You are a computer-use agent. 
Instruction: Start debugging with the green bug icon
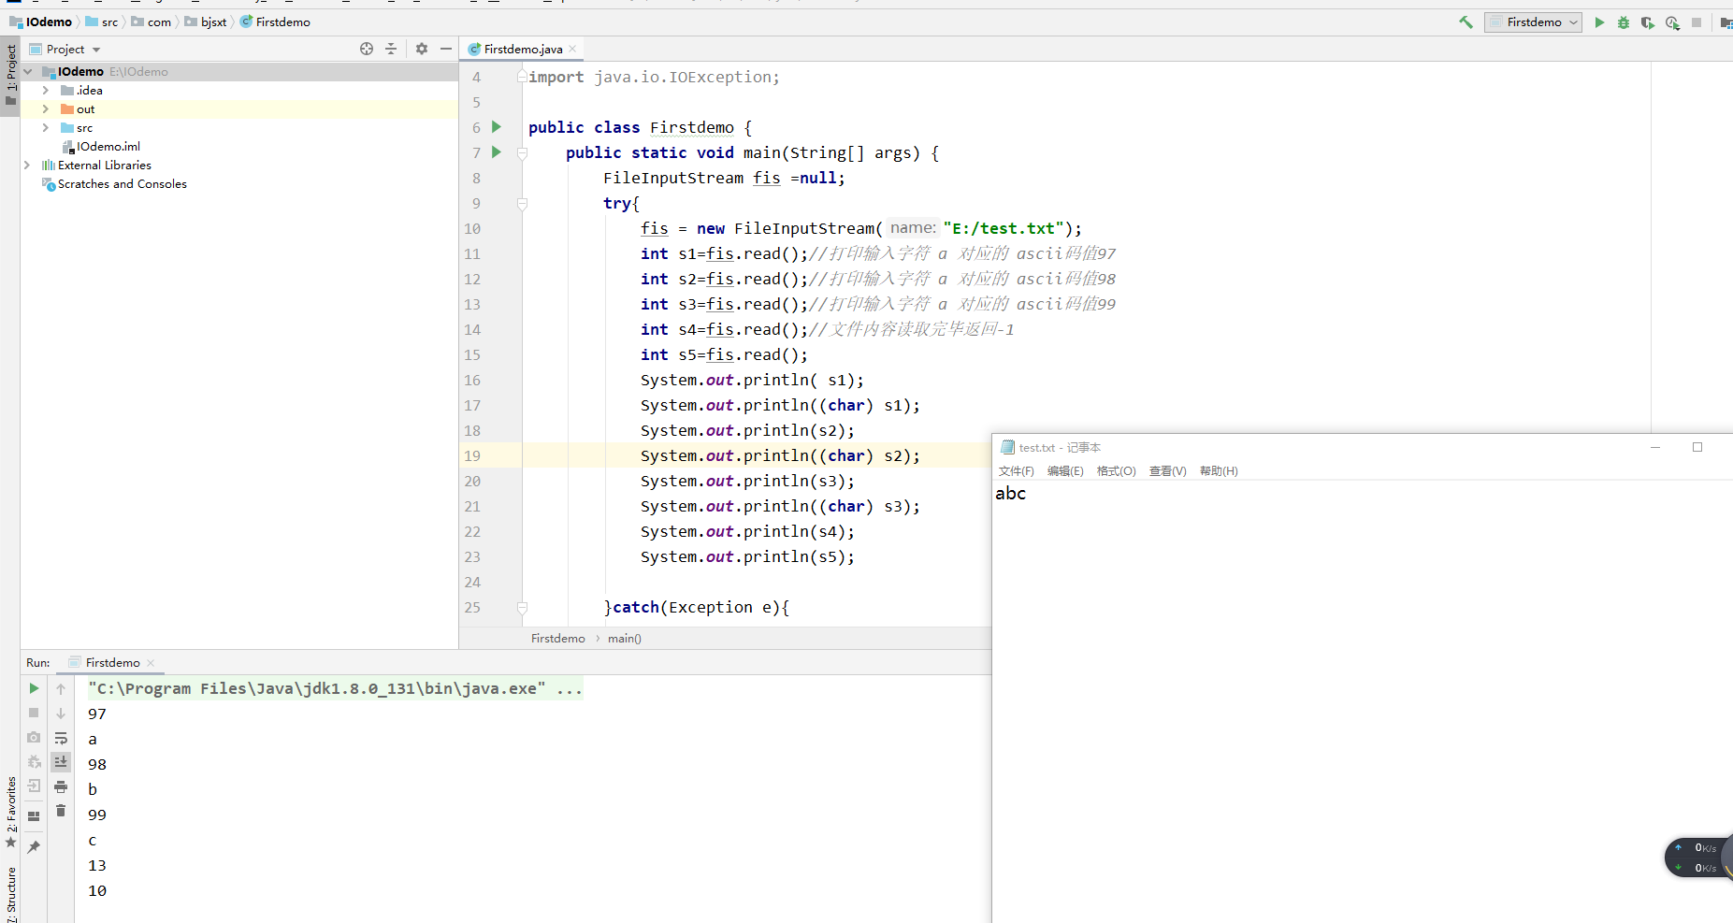pyautogui.click(x=1624, y=22)
